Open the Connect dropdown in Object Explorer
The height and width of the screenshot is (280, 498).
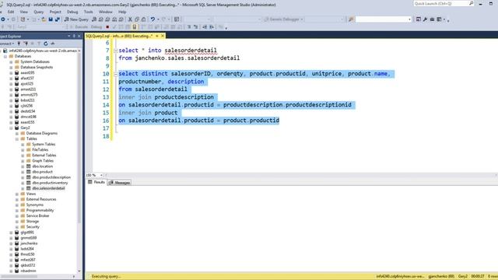(x=7, y=44)
